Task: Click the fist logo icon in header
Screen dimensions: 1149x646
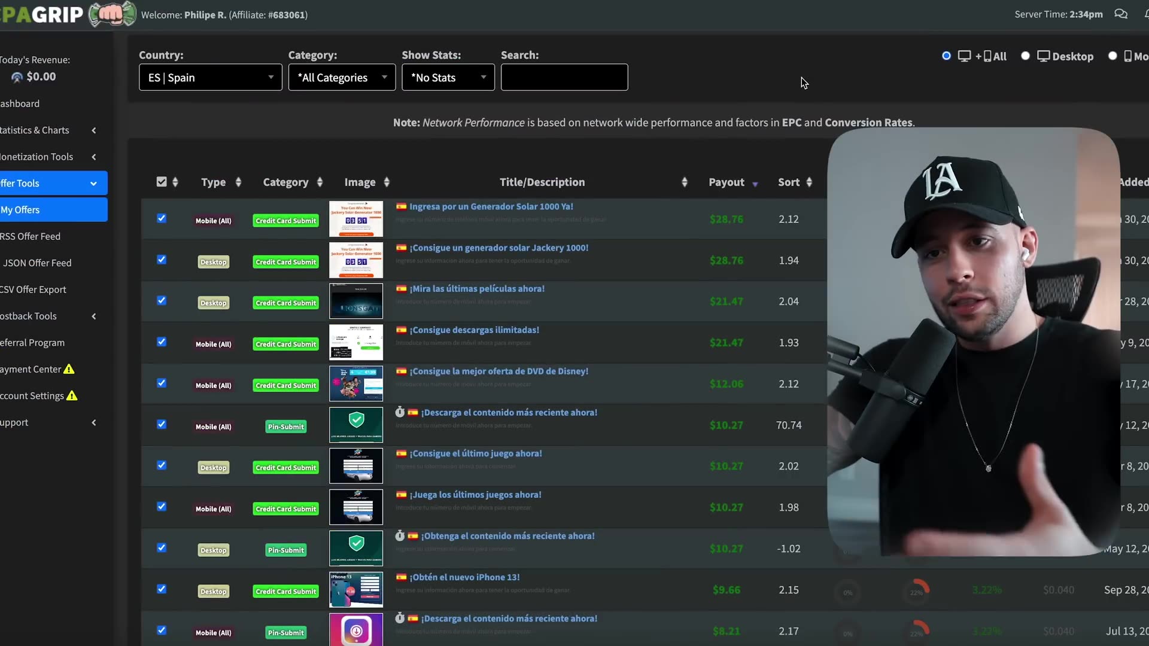Action: (113, 14)
